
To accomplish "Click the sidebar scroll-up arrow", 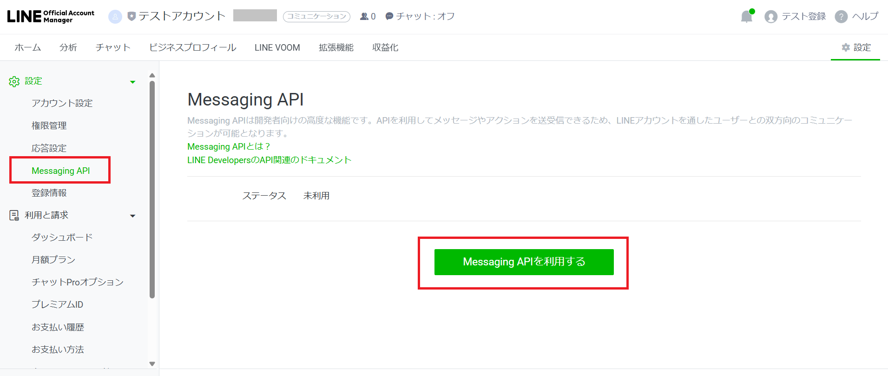I will coord(152,75).
